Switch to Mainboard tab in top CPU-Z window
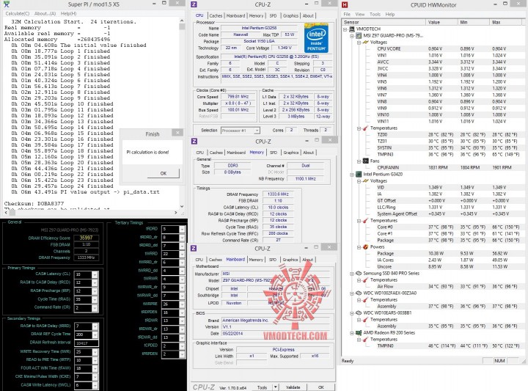Screen dimensions: 528x391 (x=235, y=16)
